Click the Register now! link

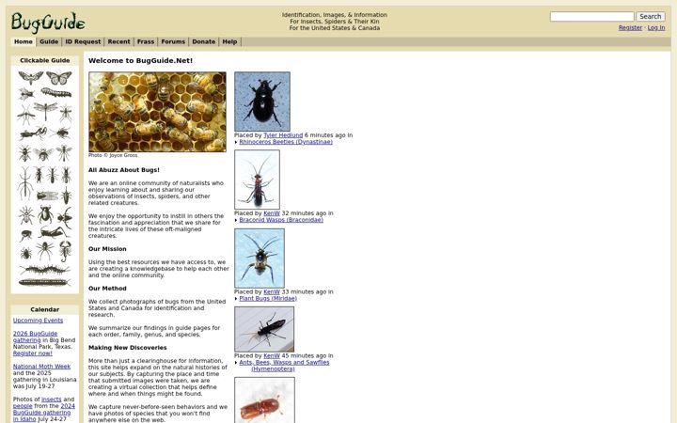32,353
